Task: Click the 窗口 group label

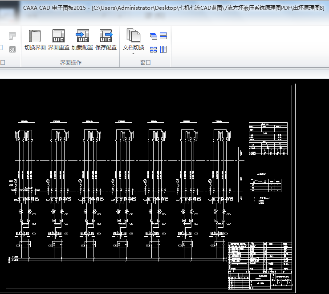Action: coord(145,63)
